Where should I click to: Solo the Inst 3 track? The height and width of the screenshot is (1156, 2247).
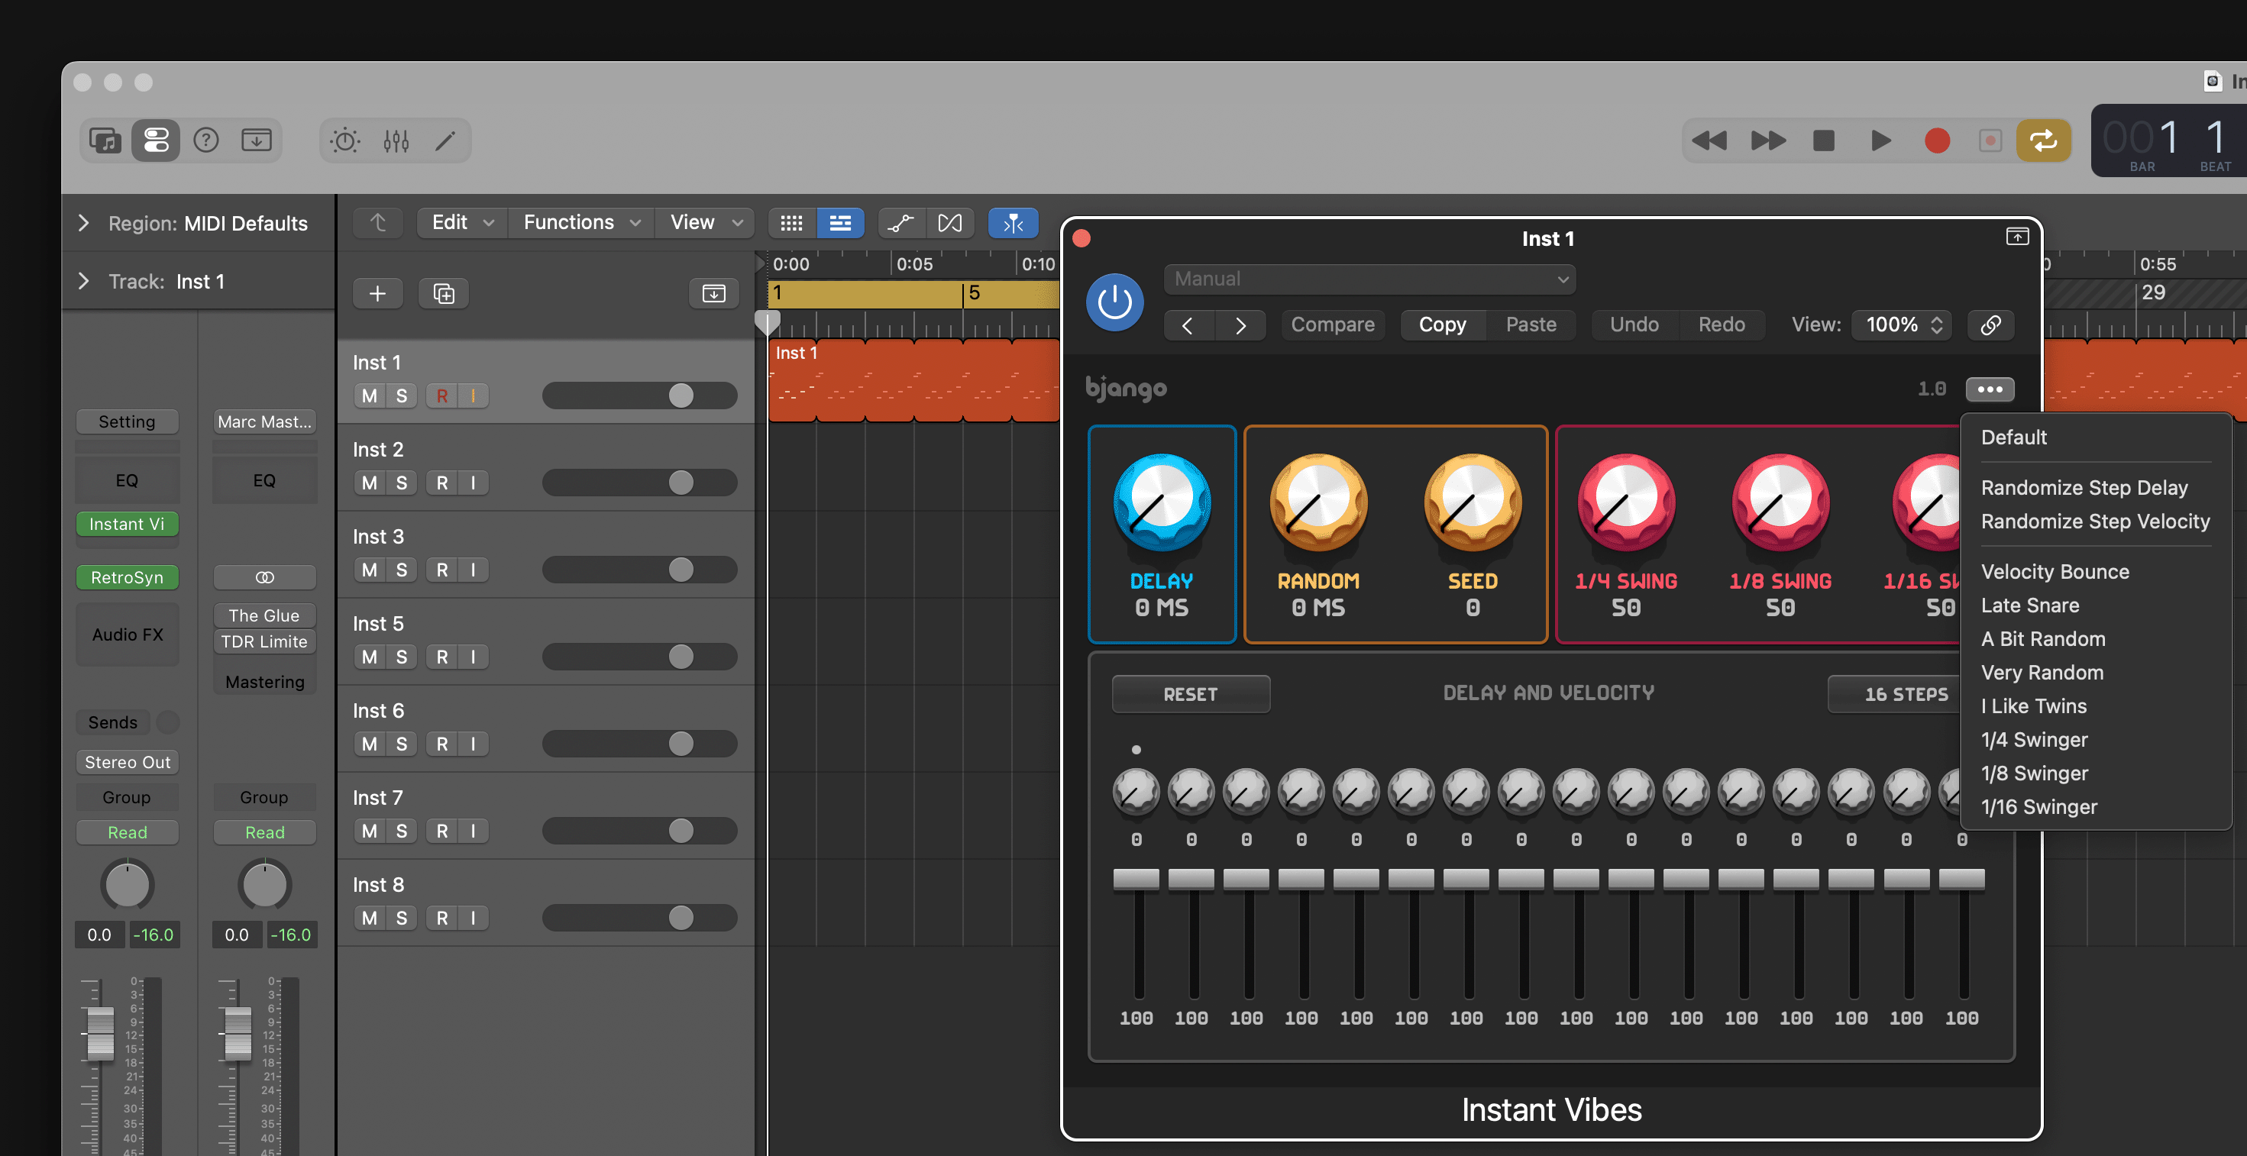pos(401,570)
